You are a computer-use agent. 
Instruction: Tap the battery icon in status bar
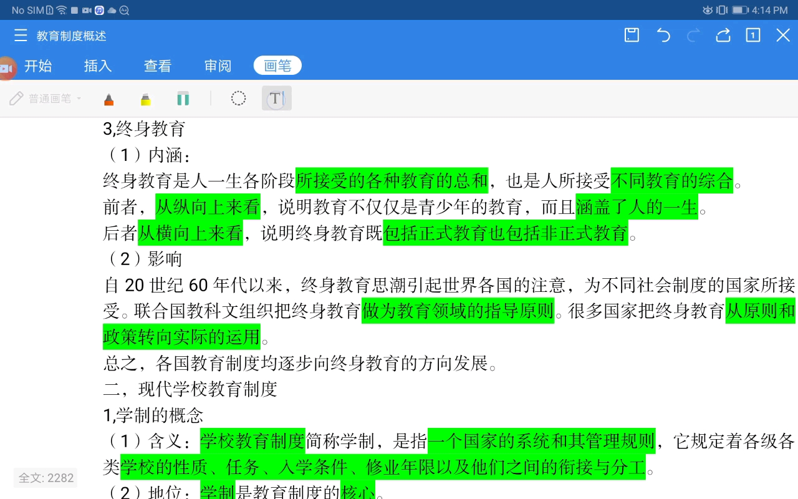point(740,10)
